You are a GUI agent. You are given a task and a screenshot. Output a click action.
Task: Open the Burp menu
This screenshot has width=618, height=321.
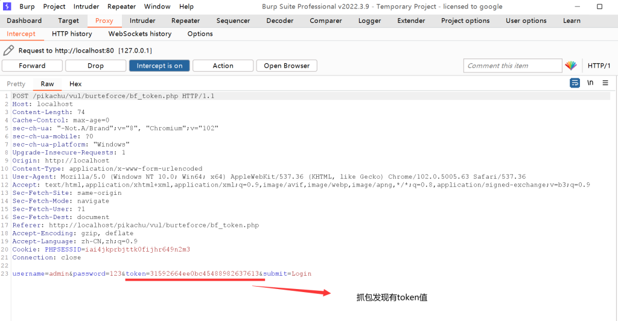pyautogui.click(x=27, y=7)
